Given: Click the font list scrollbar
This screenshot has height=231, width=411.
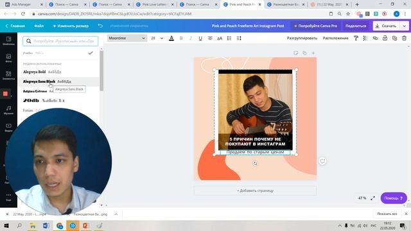Looking at the screenshot, I should pos(101,71).
